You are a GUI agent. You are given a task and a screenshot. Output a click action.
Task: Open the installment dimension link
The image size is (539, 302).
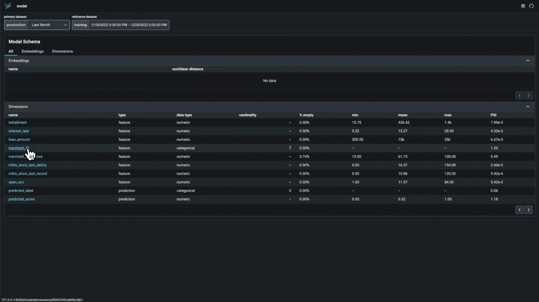click(x=18, y=122)
